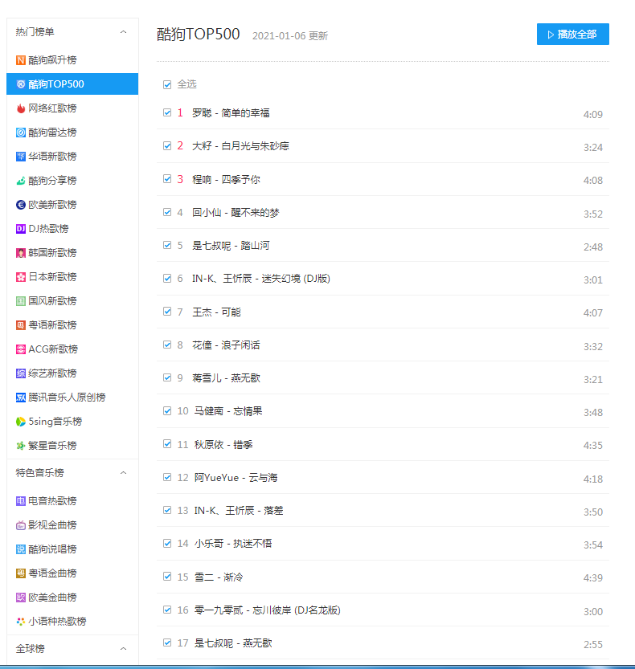Screen dimensions: 635x669
Task: Open song 阿YueYue - 云与海
Action: click(236, 477)
